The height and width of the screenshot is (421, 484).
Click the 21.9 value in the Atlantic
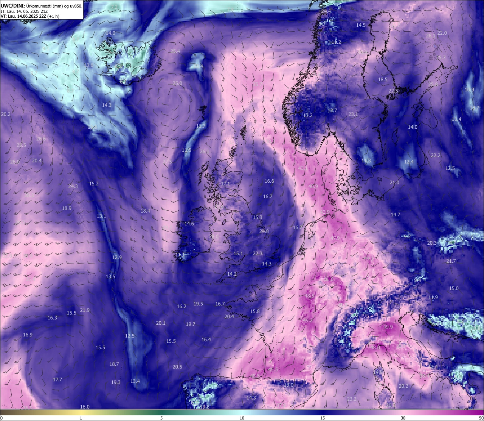85,310
